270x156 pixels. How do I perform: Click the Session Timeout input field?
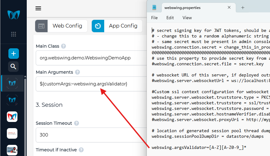click(90, 135)
